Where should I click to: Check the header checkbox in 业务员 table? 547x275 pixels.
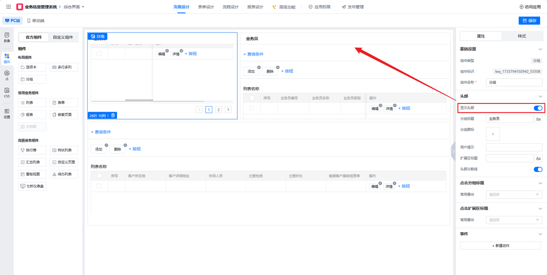[252, 98]
